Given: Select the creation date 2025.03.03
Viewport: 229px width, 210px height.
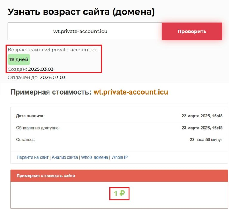Looking at the screenshot, I should coord(41,69).
